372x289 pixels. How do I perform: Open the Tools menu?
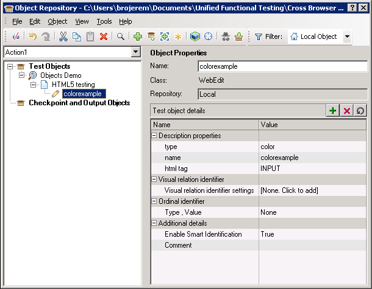point(104,21)
